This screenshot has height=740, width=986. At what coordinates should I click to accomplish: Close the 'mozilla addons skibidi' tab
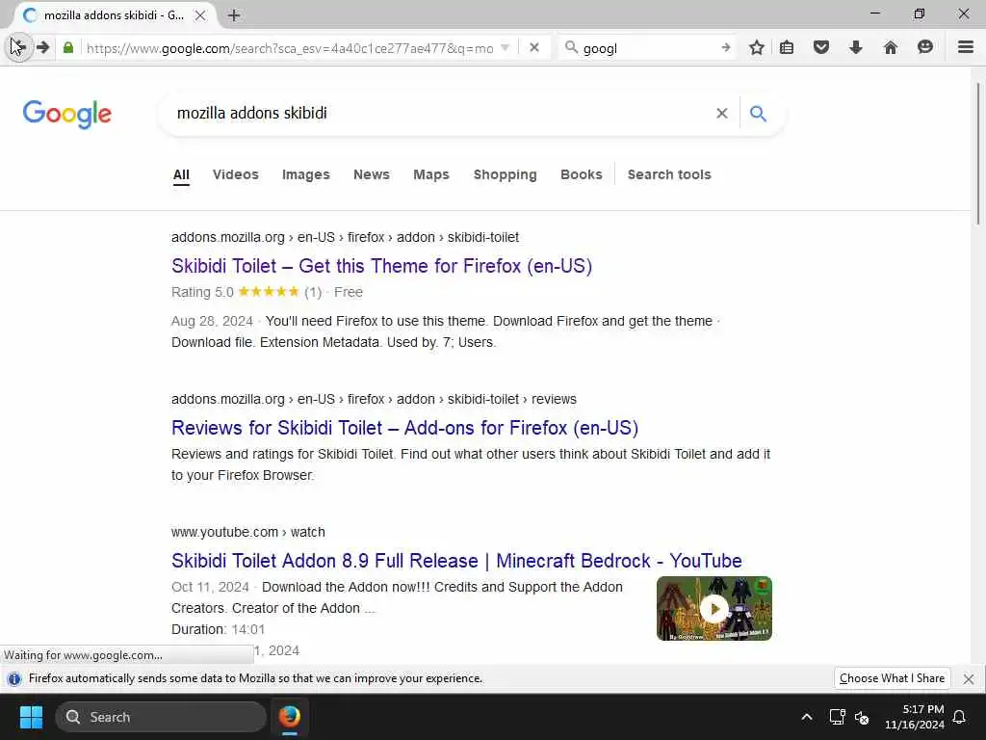[200, 15]
